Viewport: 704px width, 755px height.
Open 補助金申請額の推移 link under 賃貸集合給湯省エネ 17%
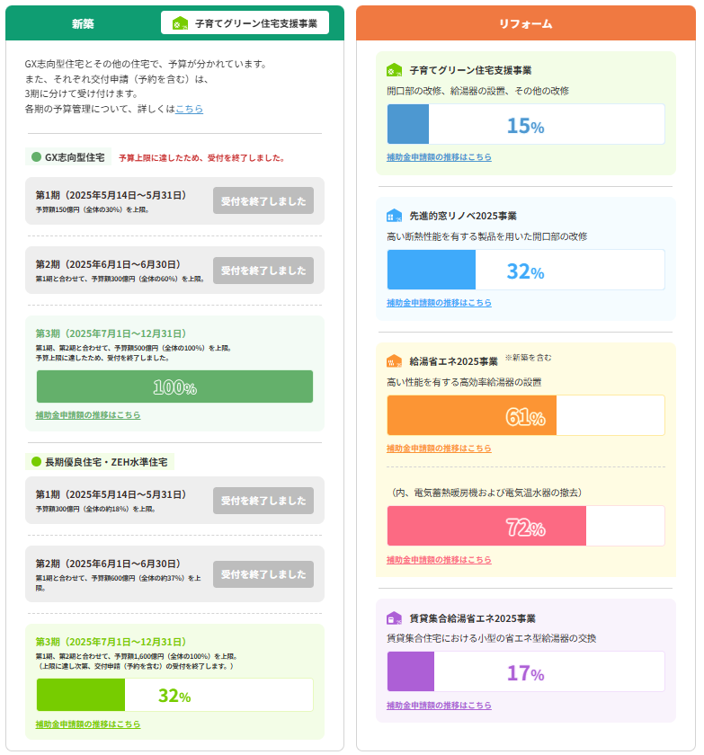[439, 706]
